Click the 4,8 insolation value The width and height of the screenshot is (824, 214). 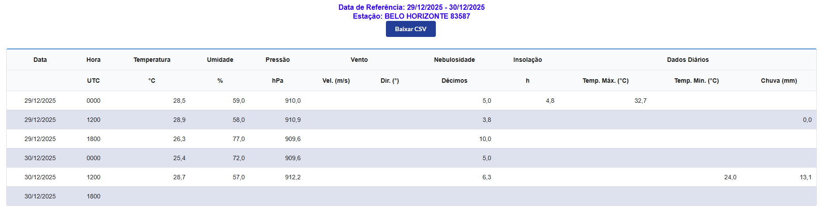(x=550, y=101)
